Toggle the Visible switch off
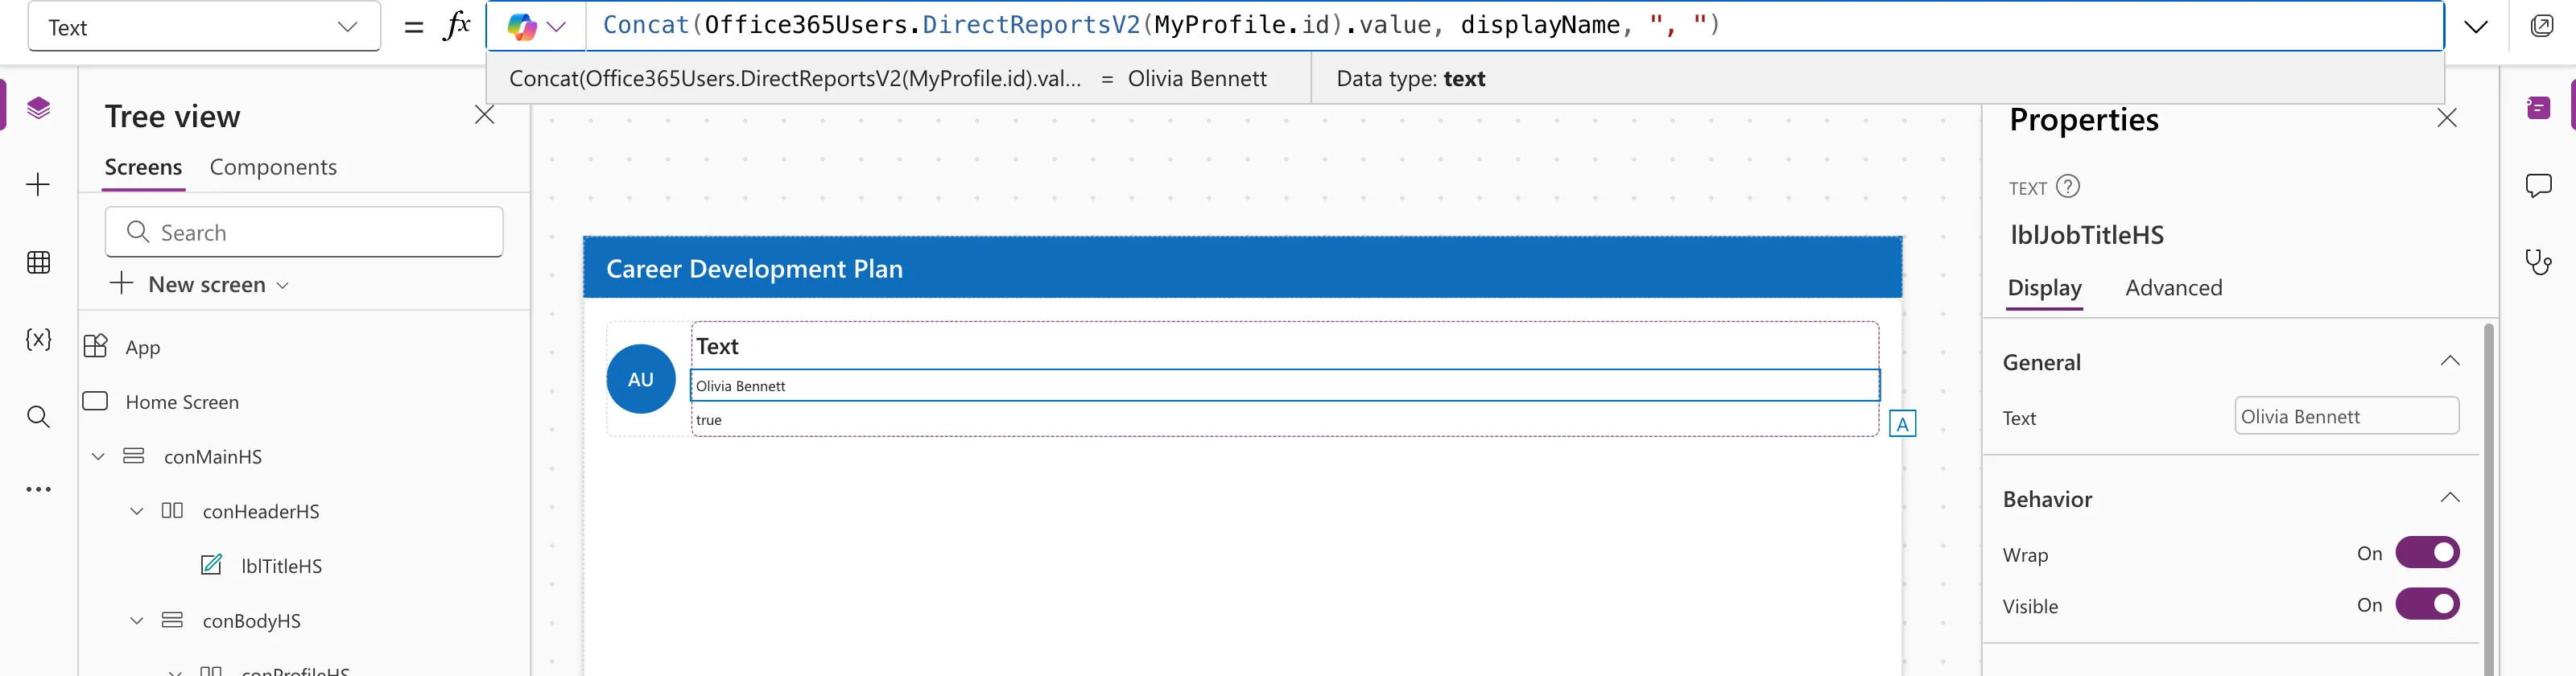 [2427, 605]
